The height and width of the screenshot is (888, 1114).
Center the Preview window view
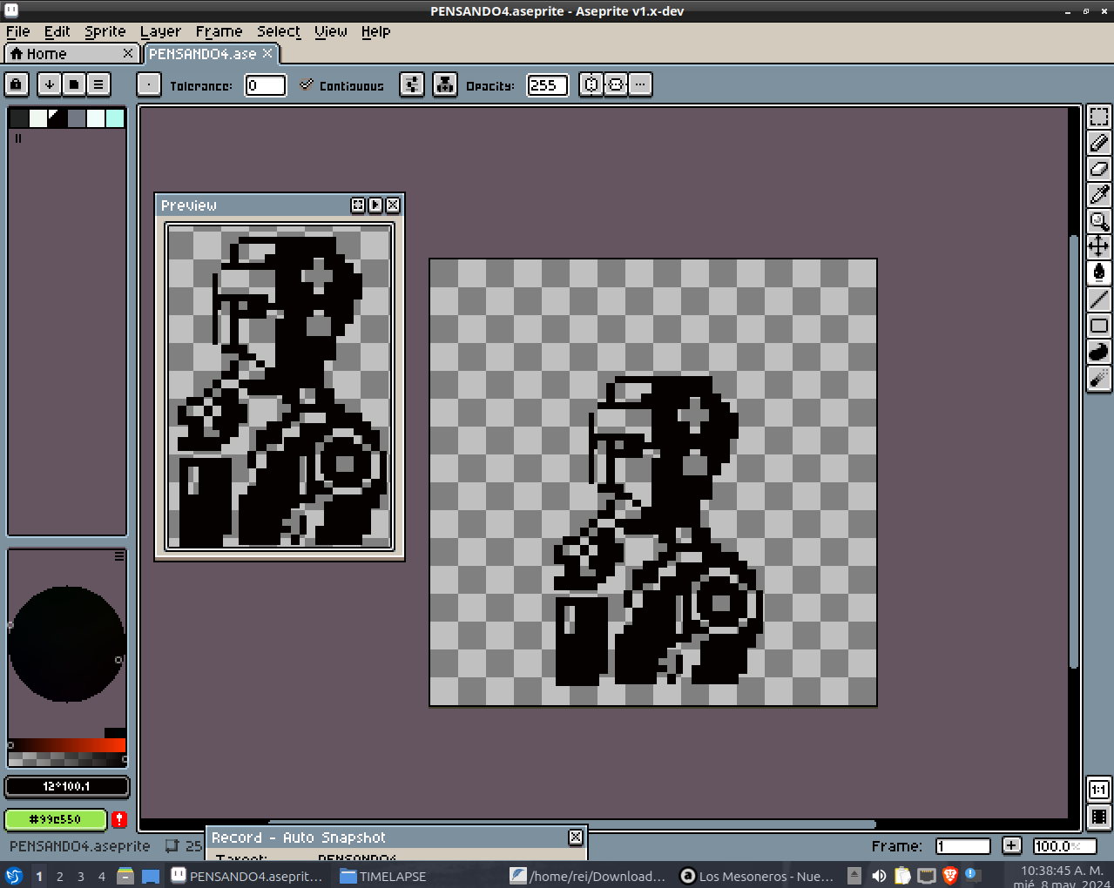358,205
